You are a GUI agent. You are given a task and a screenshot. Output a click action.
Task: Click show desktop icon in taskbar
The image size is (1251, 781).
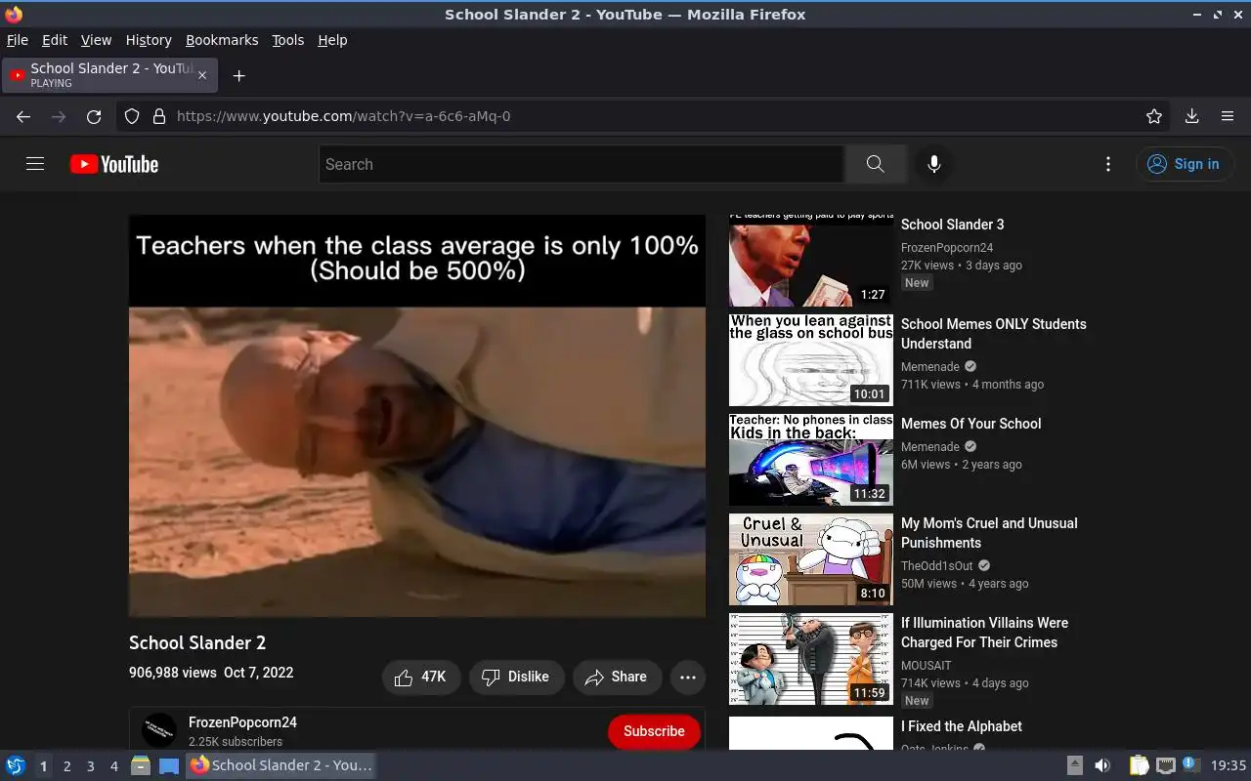(x=169, y=765)
